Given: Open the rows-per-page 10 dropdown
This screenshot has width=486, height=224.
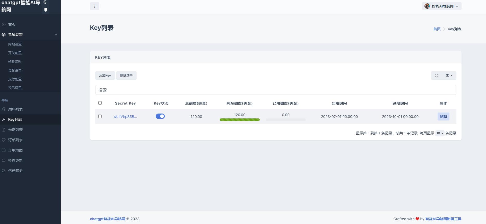Looking at the screenshot, I should click(440, 133).
